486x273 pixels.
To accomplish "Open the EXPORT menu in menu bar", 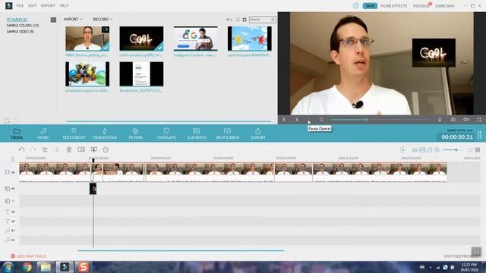I will [x=48, y=5].
